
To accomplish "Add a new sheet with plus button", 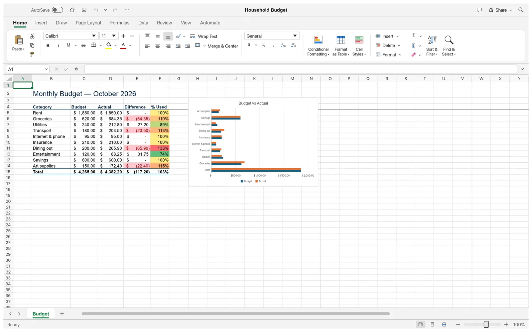I will coord(62,314).
